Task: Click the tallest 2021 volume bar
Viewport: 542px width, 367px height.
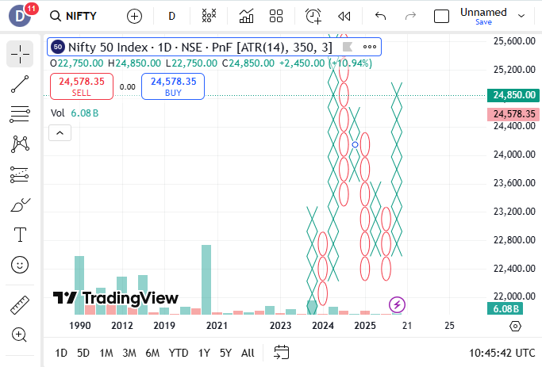Action: (x=206, y=280)
